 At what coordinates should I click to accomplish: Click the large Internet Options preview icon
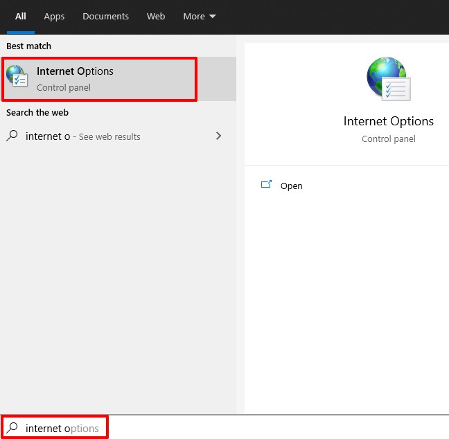[x=389, y=79]
